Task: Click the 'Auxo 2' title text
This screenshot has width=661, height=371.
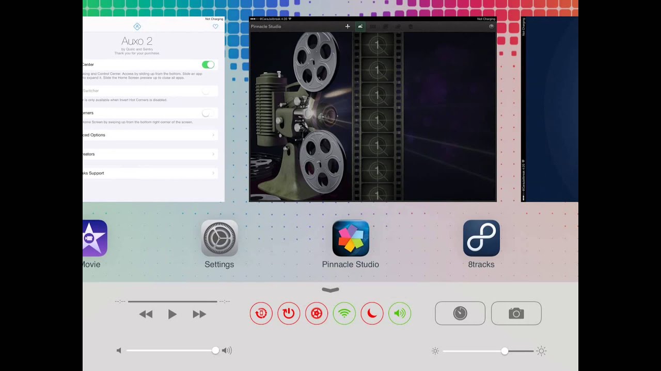Action: [x=137, y=41]
